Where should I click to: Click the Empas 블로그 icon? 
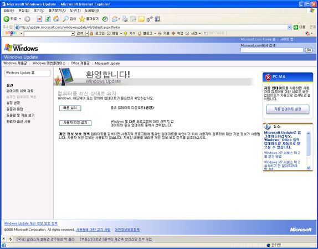140,33
